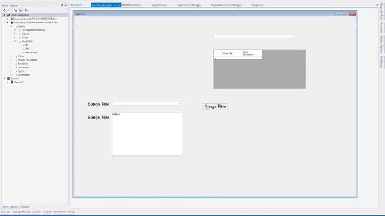Select the __EFMigrationsHistory table

tap(34, 30)
